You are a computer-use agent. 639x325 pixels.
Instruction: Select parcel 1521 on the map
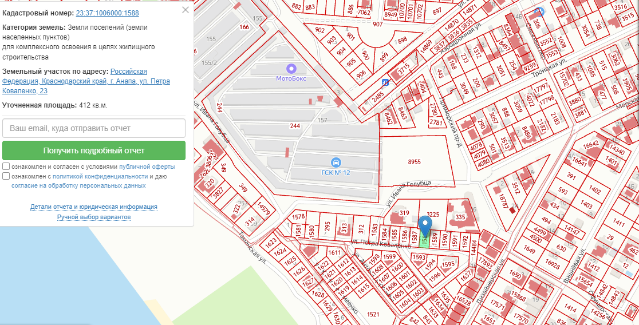point(373,314)
